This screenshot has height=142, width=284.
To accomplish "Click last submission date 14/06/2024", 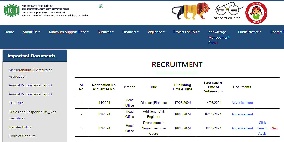I will coord(213,103).
